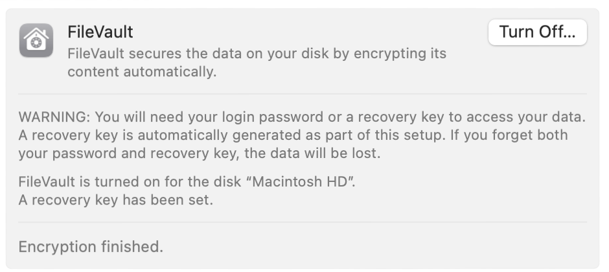Image resolution: width=609 pixels, height=272 pixels.
Task: Click the 'content automatically.' text line
Action: (x=142, y=72)
